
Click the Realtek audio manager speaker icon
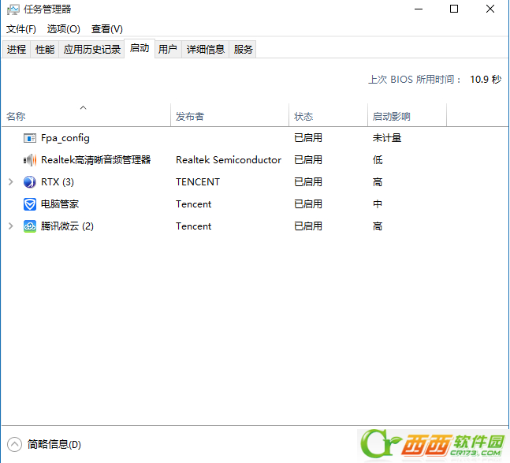(30, 160)
